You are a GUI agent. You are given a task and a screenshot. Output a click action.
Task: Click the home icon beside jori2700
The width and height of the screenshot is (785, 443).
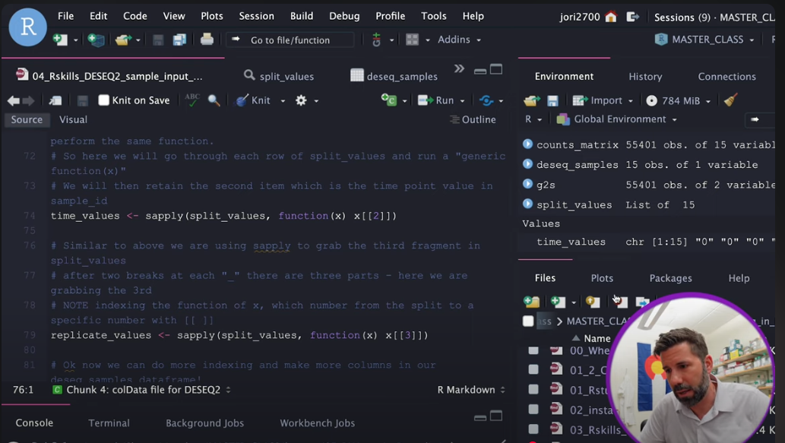pos(611,17)
